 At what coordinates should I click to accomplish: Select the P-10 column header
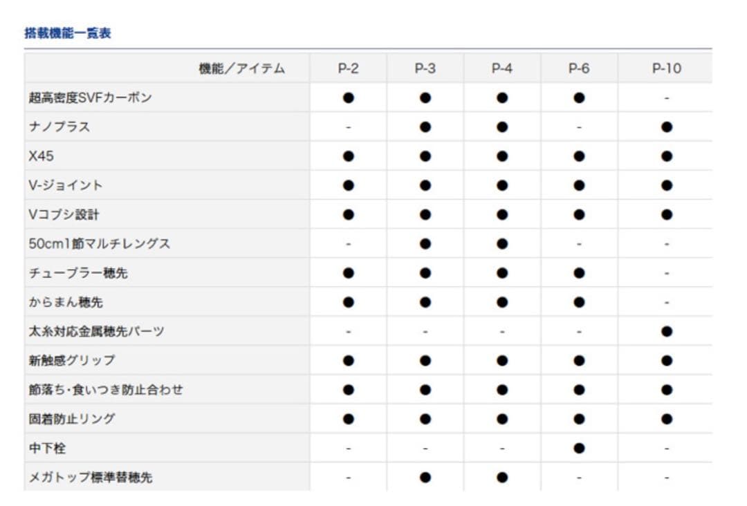click(667, 68)
